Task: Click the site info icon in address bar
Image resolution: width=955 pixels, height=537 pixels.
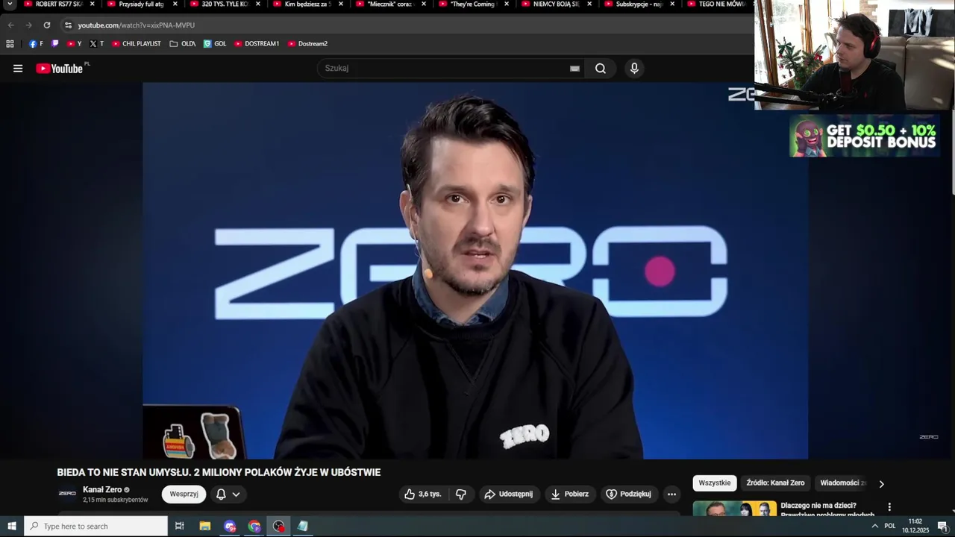Action: [68, 25]
